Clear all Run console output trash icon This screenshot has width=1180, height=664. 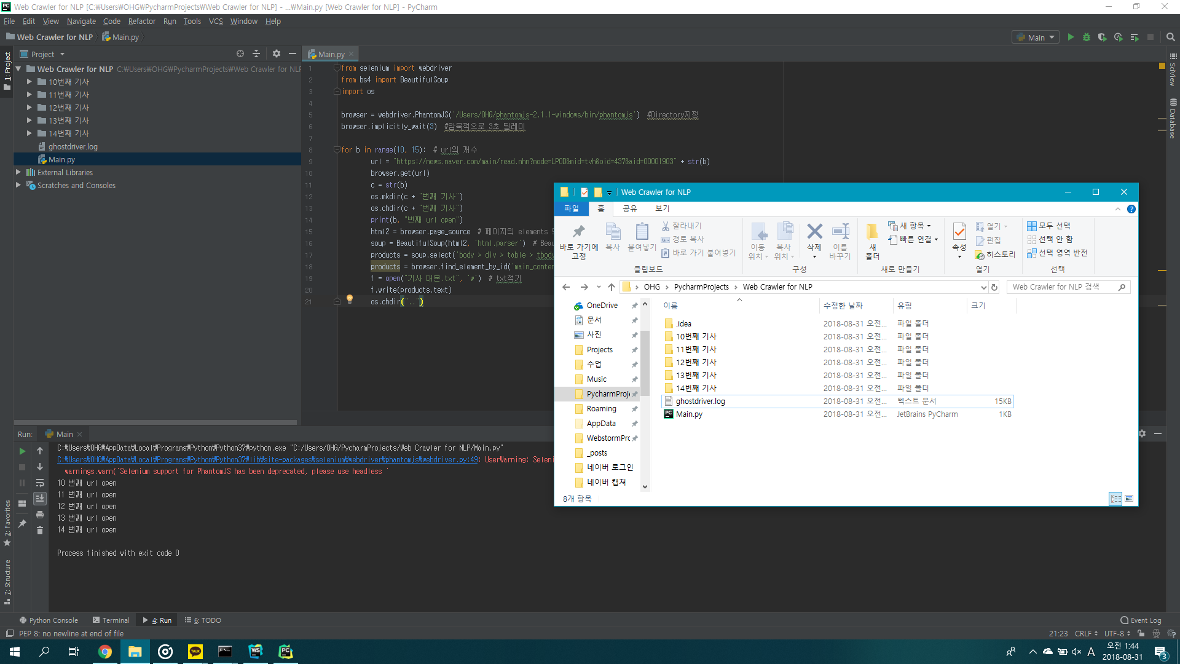[40, 531]
